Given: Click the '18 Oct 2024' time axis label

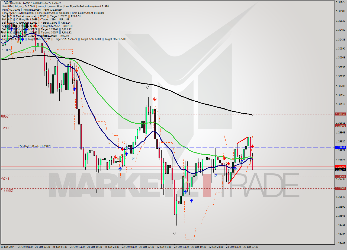Looking at the screenshot, I should click(8, 247).
